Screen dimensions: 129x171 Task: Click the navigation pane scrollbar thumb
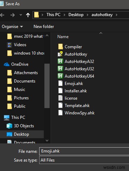(x=47, y=86)
